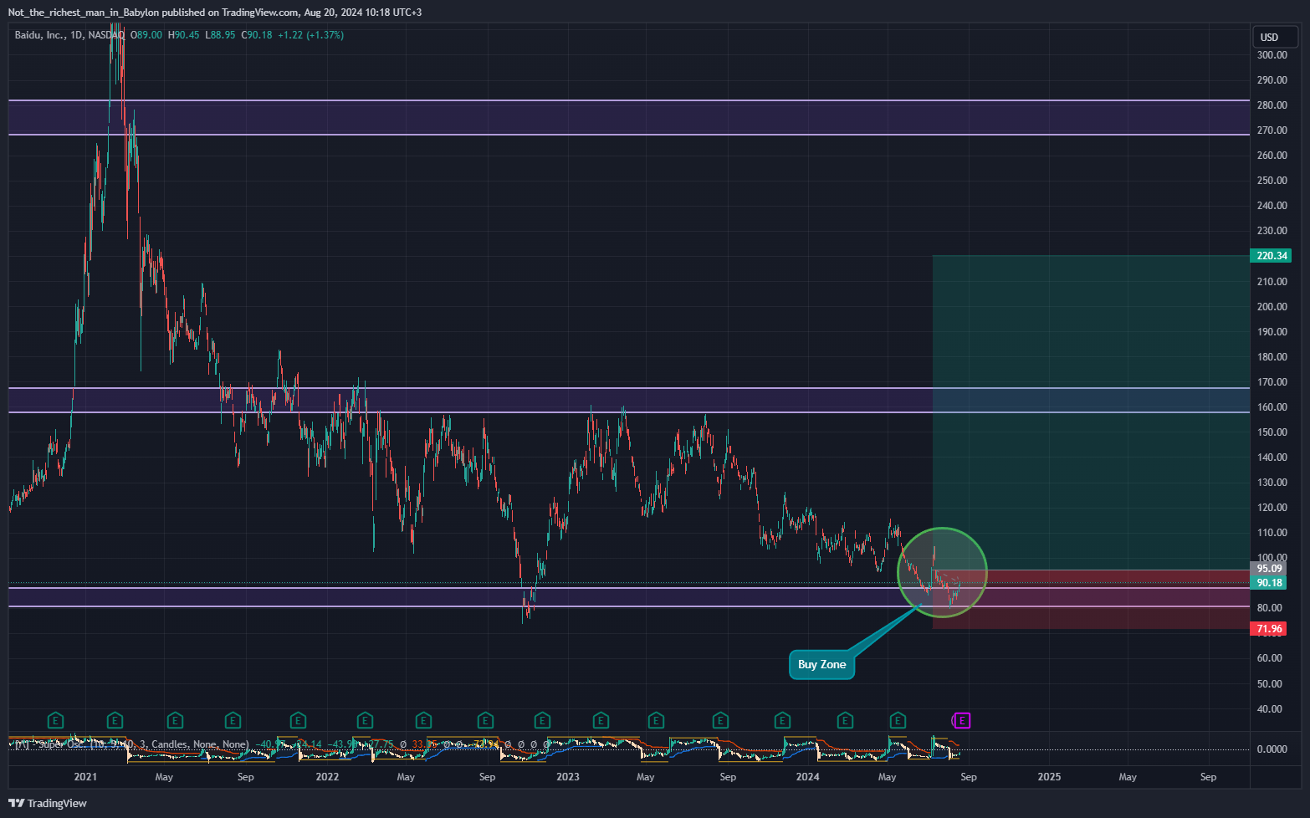Click the leftmost green earnings E marker

(55, 720)
